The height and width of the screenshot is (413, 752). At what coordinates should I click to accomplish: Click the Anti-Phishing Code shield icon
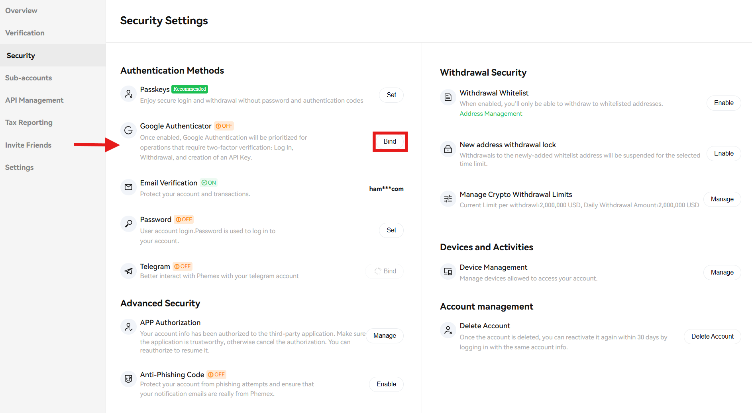[128, 379]
